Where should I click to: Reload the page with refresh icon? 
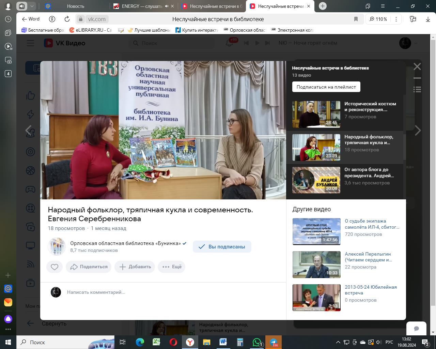pyautogui.click(x=67, y=19)
